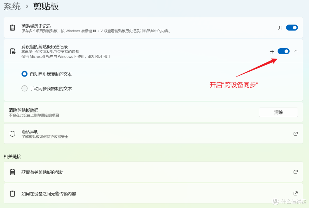Screen dimensions: 309x208
Task: Open 如何在设备之间无缝传输内容 external link icon
Action: [295, 193]
